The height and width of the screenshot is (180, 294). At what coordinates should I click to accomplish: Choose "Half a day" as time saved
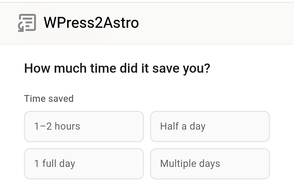(x=210, y=126)
